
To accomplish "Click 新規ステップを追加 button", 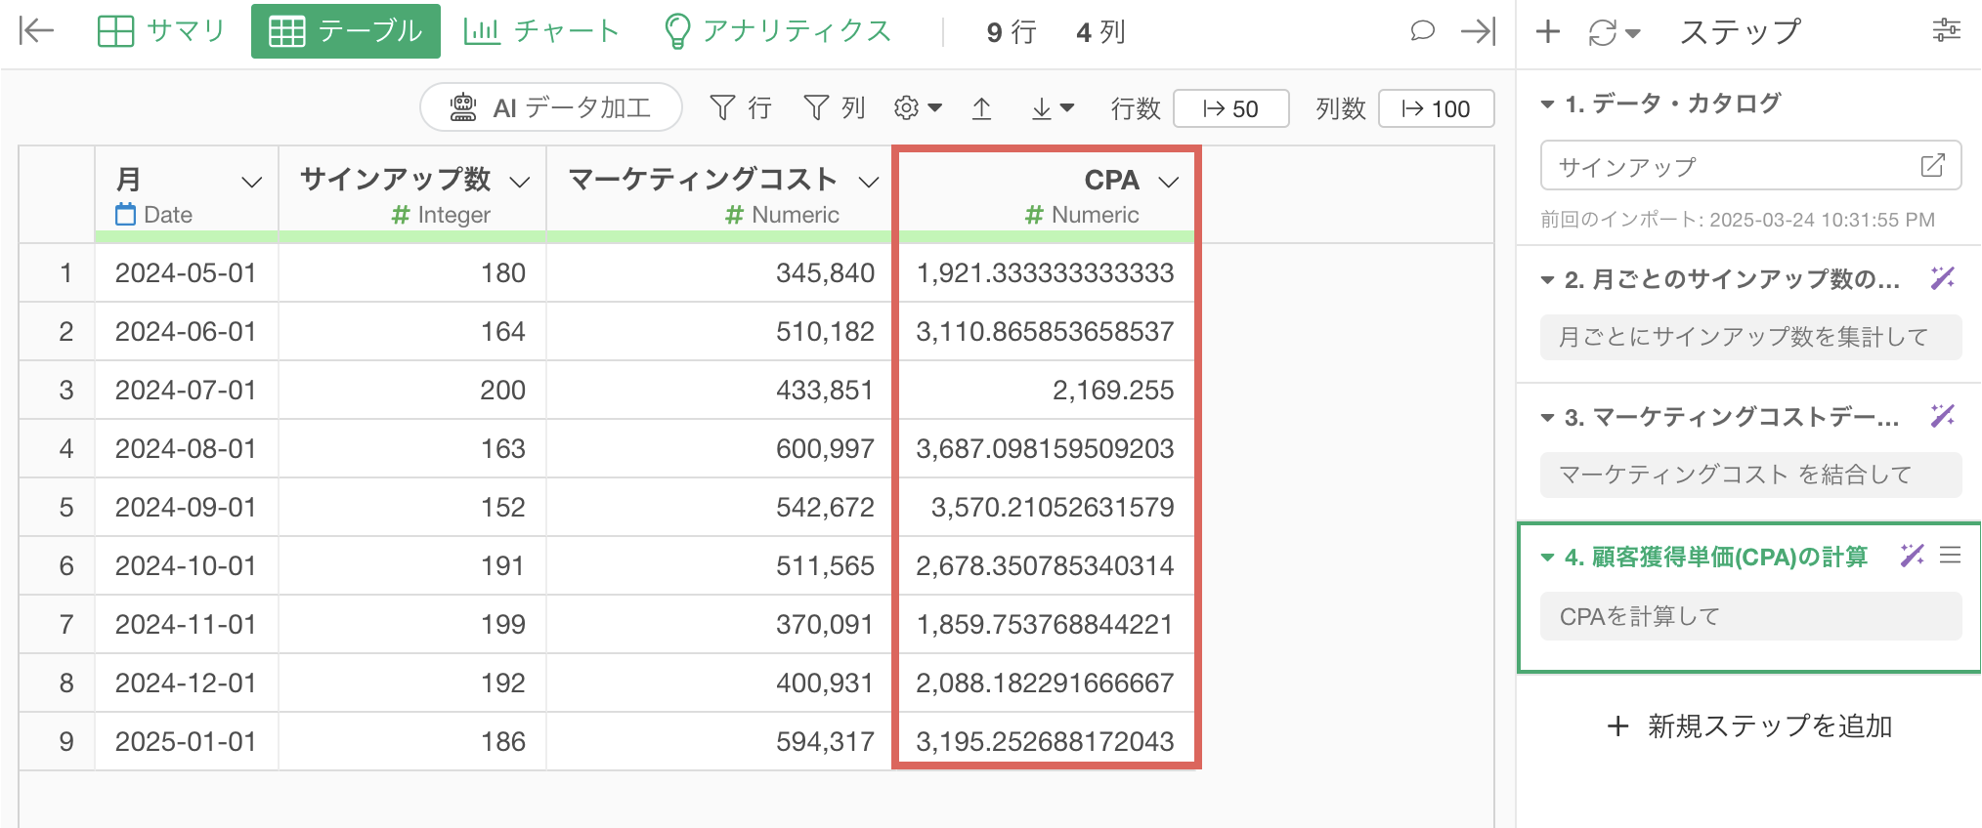I will click(x=1749, y=726).
